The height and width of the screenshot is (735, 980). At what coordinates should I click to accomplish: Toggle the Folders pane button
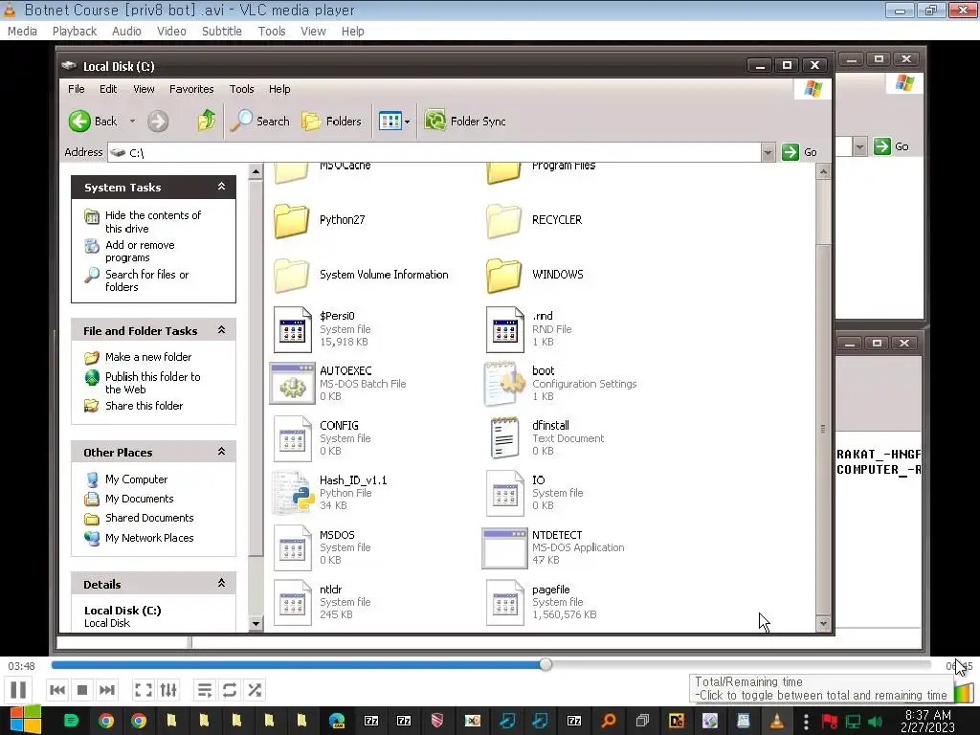pyautogui.click(x=331, y=122)
